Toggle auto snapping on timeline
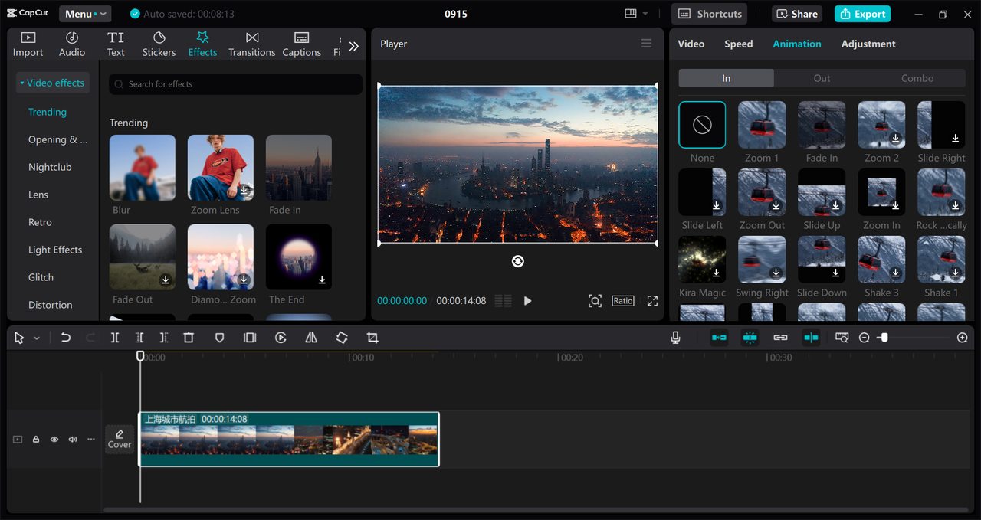Screen dimensions: 981x520 coord(750,338)
